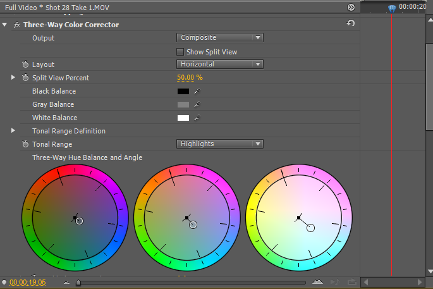The width and height of the screenshot is (433, 289).
Task: Click the marker icon left of timecode
Action: 4,283
